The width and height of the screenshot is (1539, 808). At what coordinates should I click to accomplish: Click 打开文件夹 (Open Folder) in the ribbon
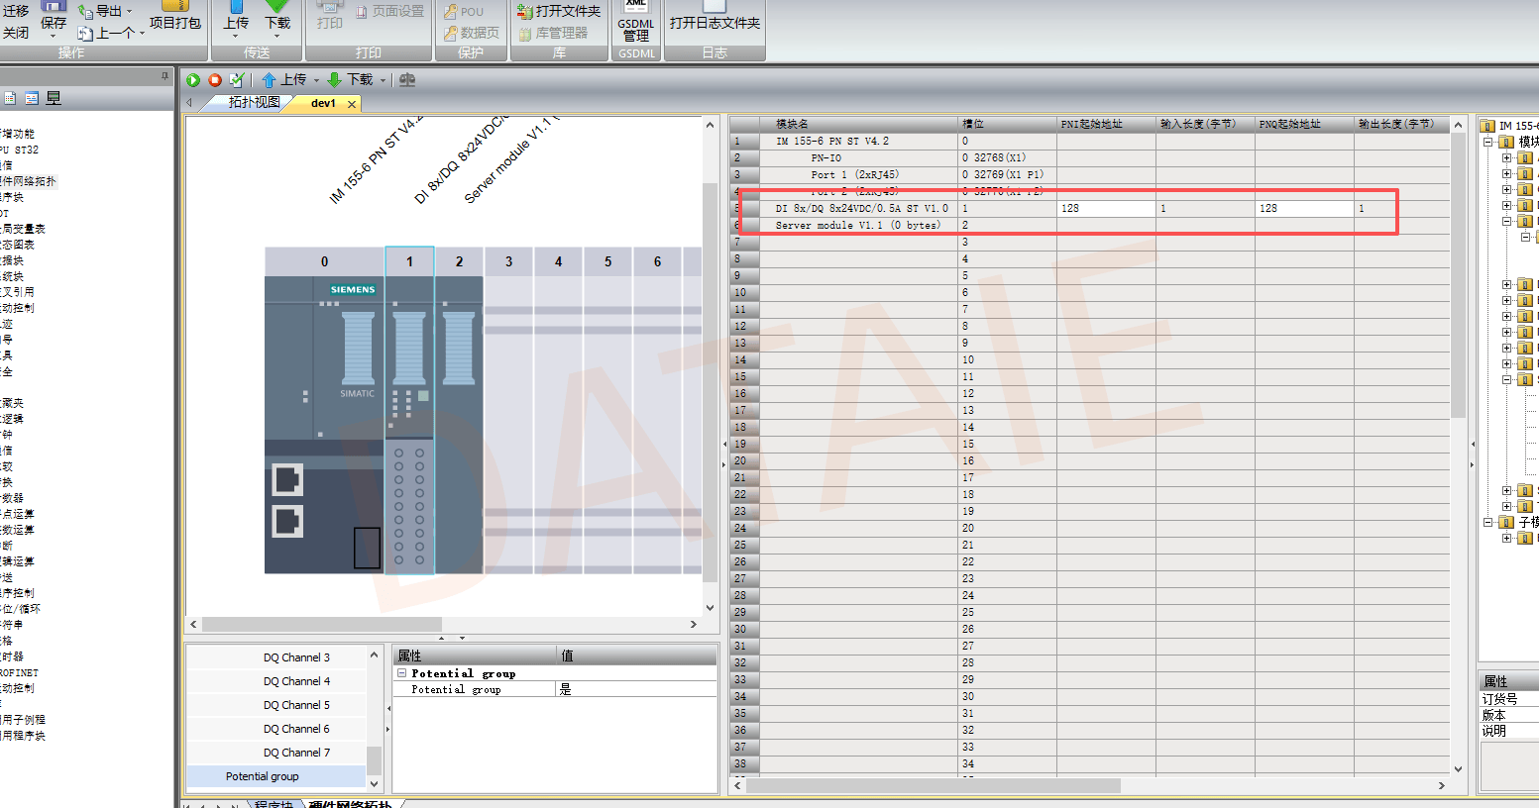559,11
